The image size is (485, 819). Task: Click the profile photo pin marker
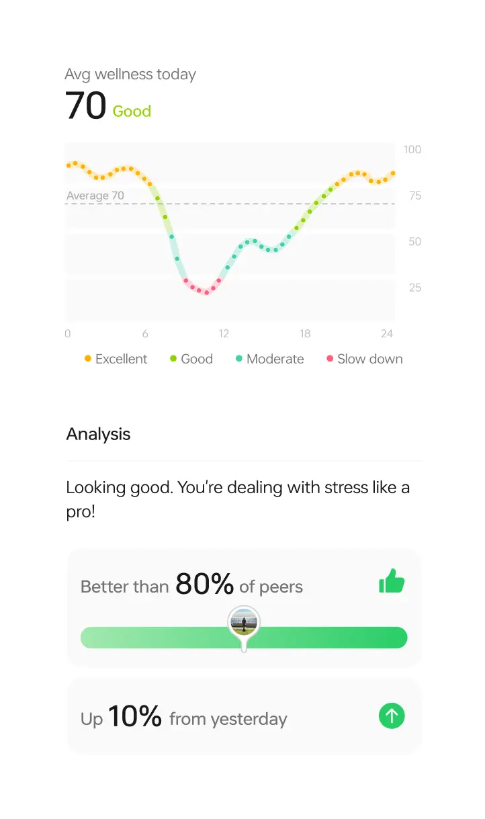[244, 621]
